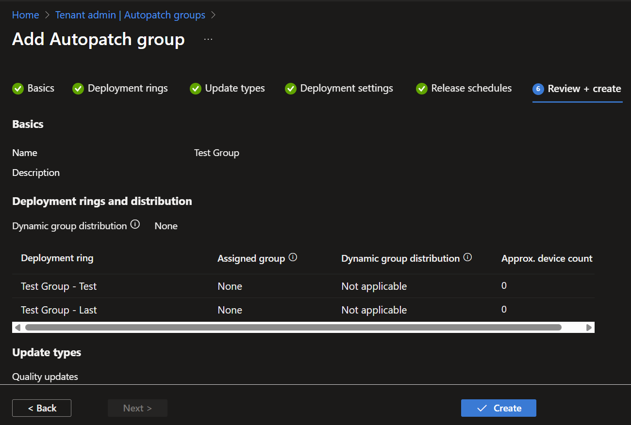Click device count 0 in Test Group - Last row
Screen dimensions: 631x425
(x=504, y=310)
